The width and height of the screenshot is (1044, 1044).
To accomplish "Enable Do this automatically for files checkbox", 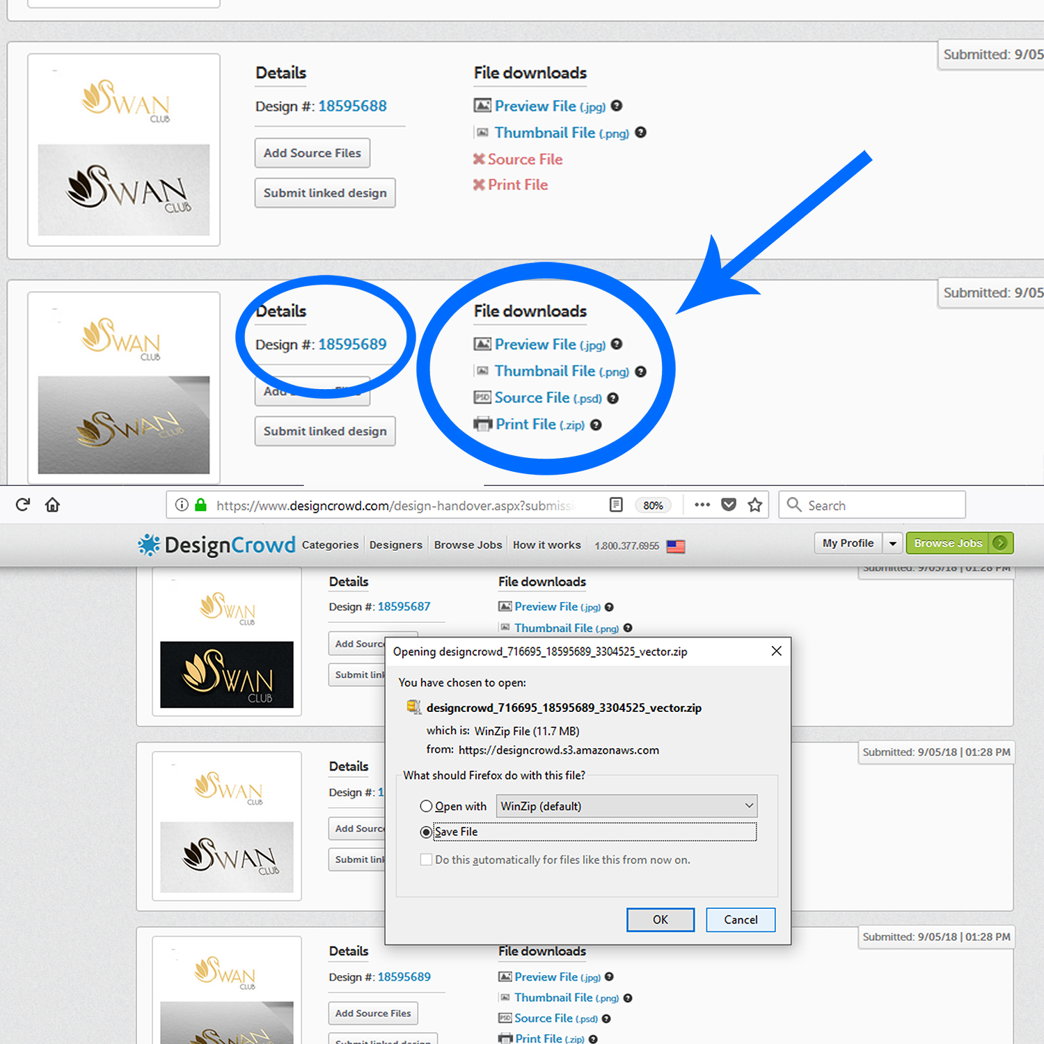I will (426, 860).
